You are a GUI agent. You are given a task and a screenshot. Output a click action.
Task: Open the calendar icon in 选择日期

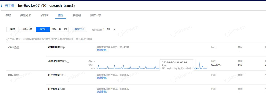[65, 29]
